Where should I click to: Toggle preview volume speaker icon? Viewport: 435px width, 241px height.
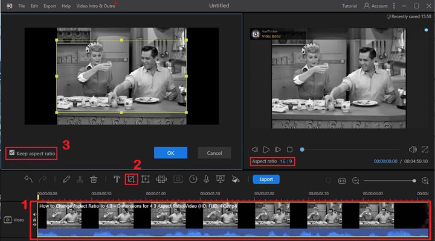click(413, 149)
